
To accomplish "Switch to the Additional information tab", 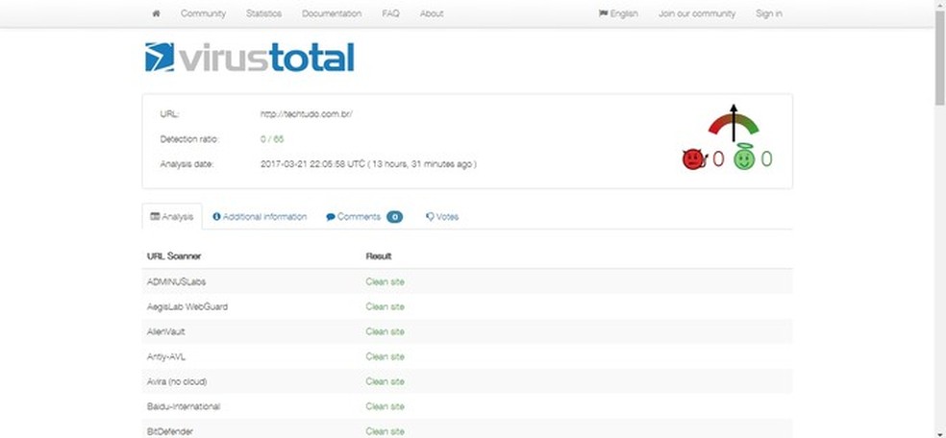I will 260,216.
